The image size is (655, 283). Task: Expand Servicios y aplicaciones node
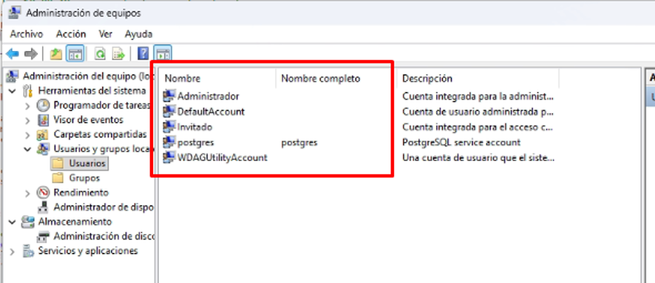(13, 251)
